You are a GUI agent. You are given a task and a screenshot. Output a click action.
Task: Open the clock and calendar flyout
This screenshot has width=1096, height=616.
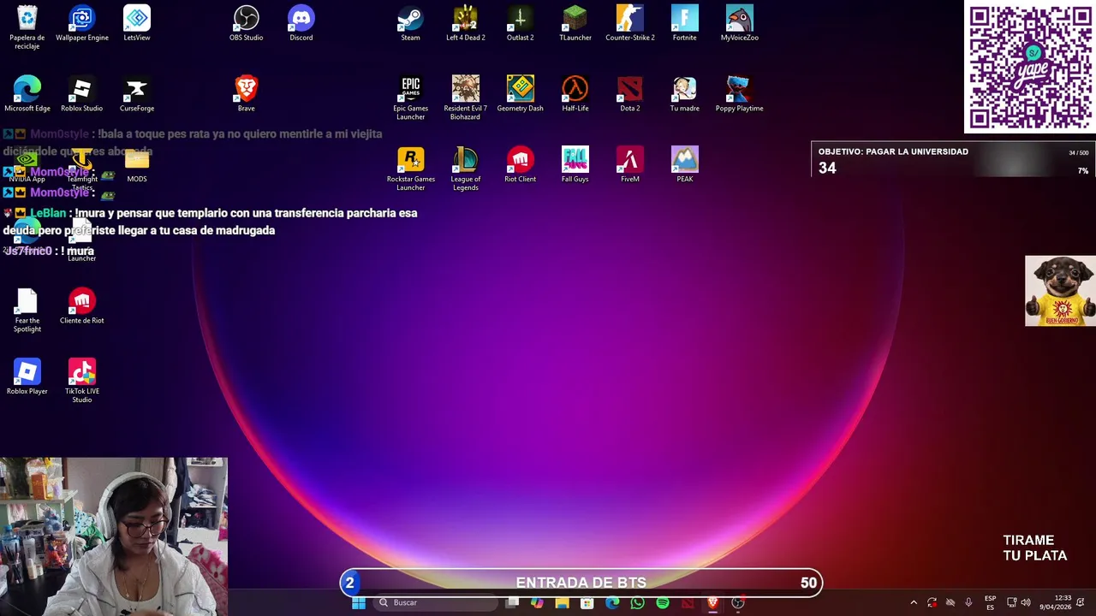1055,603
